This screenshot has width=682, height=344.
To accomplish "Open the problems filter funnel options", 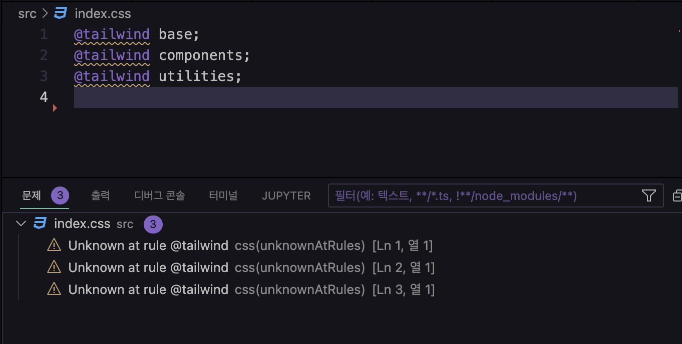I will pyautogui.click(x=648, y=195).
